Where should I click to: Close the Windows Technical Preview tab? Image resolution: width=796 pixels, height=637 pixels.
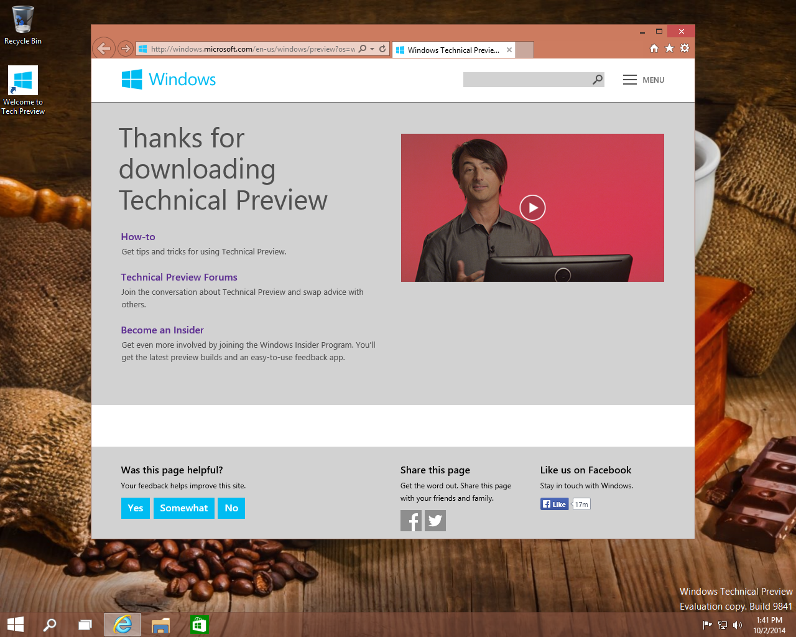tap(509, 50)
